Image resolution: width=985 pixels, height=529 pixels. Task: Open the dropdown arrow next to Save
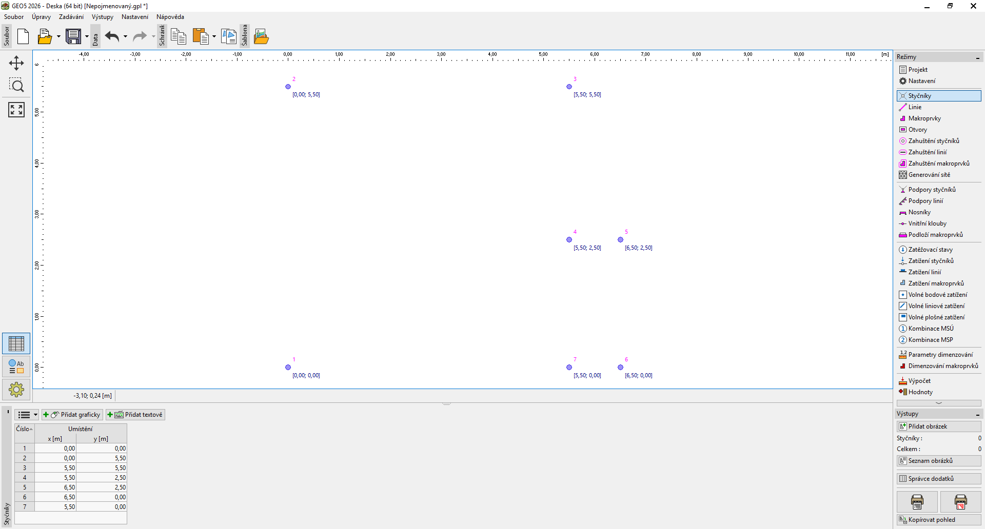click(x=87, y=36)
